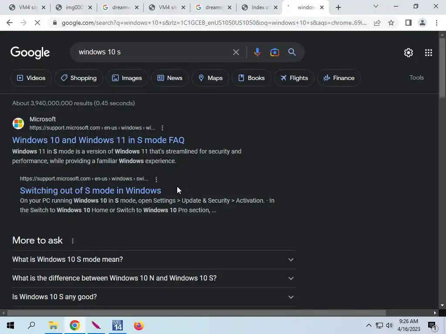Screen dimensions: 446x334
Task: Open Windows 10 and Windows 11 in S mode FAQ
Action: click(98, 140)
